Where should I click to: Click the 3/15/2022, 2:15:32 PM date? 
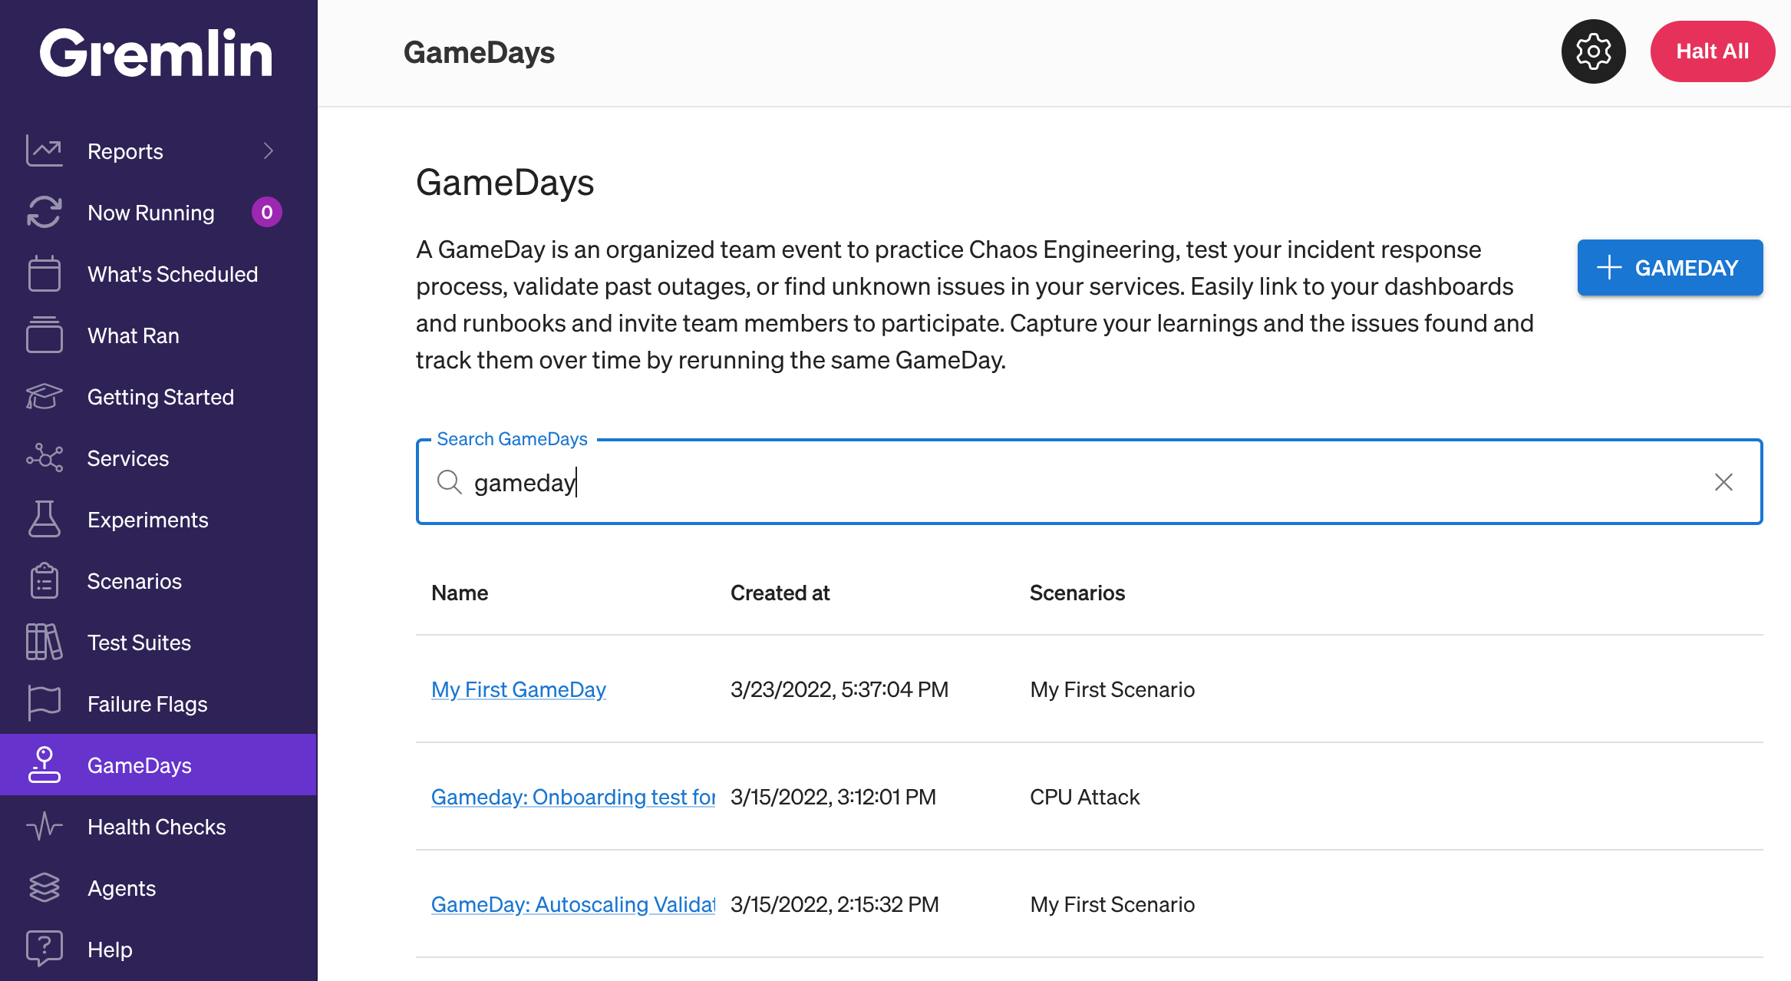(835, 904)
